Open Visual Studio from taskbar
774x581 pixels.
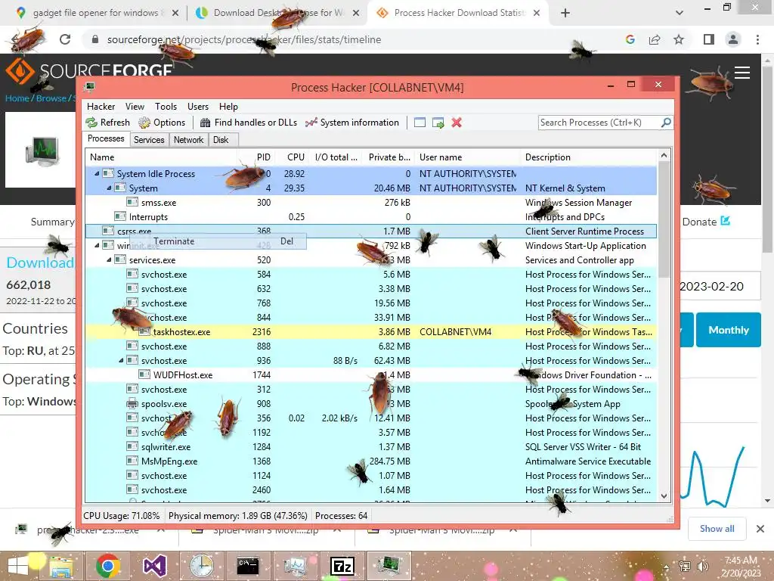coord(154,566)
